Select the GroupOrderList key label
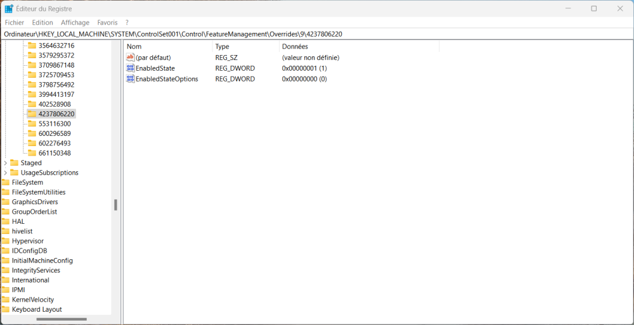Viewport: 634px width, 325px height. [x=34, y=212]
